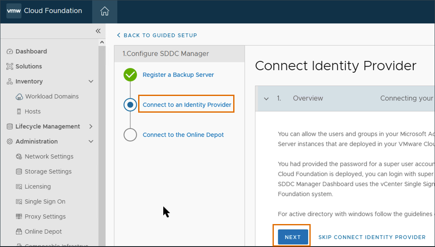Collapse the left navigation panel
The image size is (435, 247).
point(98,31)
